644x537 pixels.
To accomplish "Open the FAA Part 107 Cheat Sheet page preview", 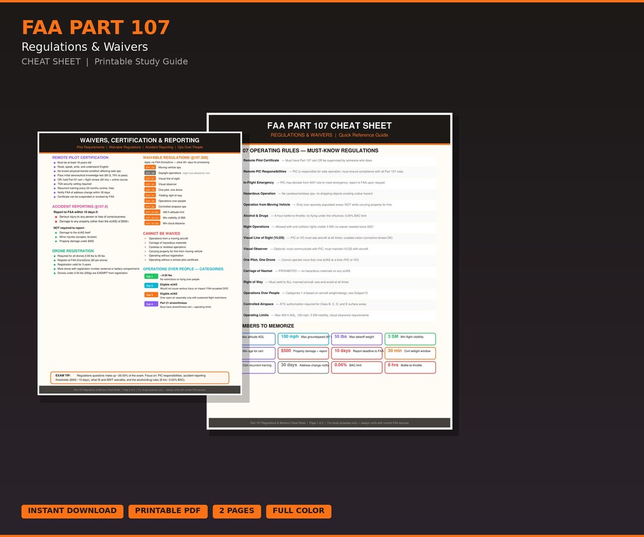I will (329, 271).
